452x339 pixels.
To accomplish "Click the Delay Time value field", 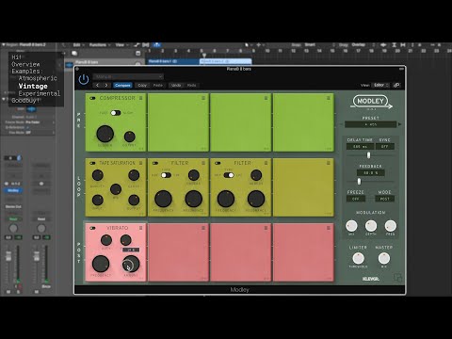I will 360,147.
